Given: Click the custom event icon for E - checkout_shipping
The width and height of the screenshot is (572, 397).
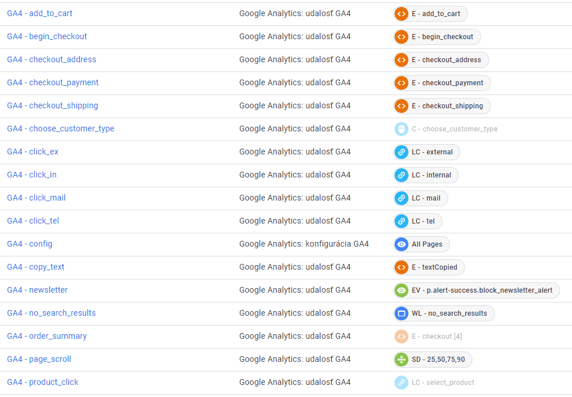Looking at the screenshot, I should pyautogui.click(x=401, y=106).
